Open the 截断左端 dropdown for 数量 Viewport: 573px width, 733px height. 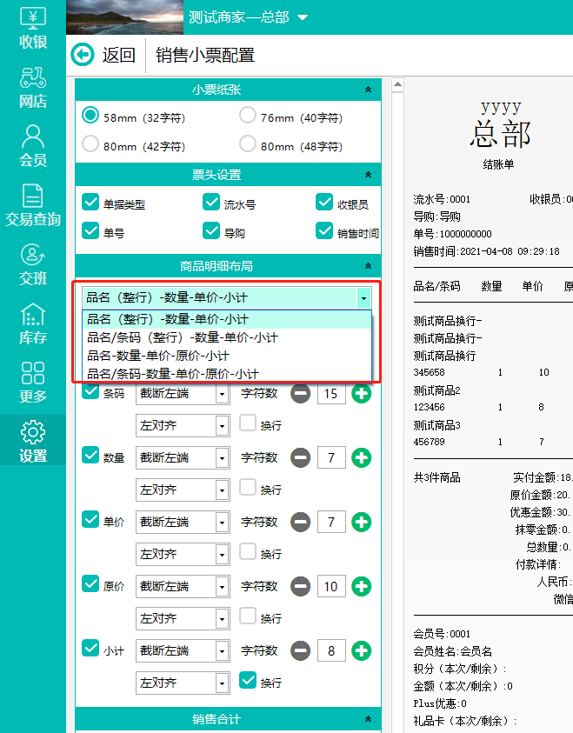point(182,457)
